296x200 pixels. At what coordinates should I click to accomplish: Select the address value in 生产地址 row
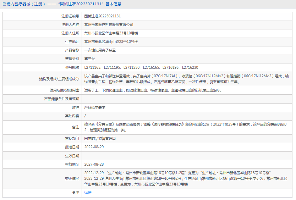(111, 42)
